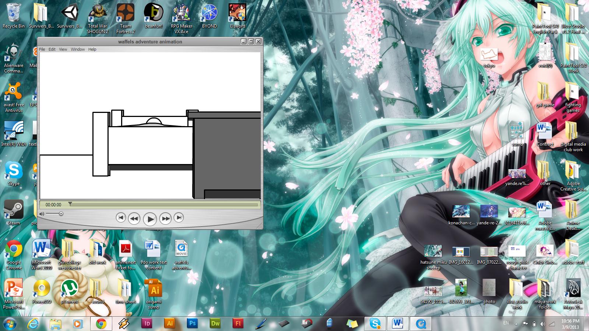589x331 pixels.
Task: Open Adobe Flash from the taskbar
Action: [238, 324]
